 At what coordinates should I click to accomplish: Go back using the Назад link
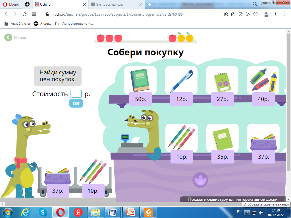pyautogui.click(x=16, y=37)
